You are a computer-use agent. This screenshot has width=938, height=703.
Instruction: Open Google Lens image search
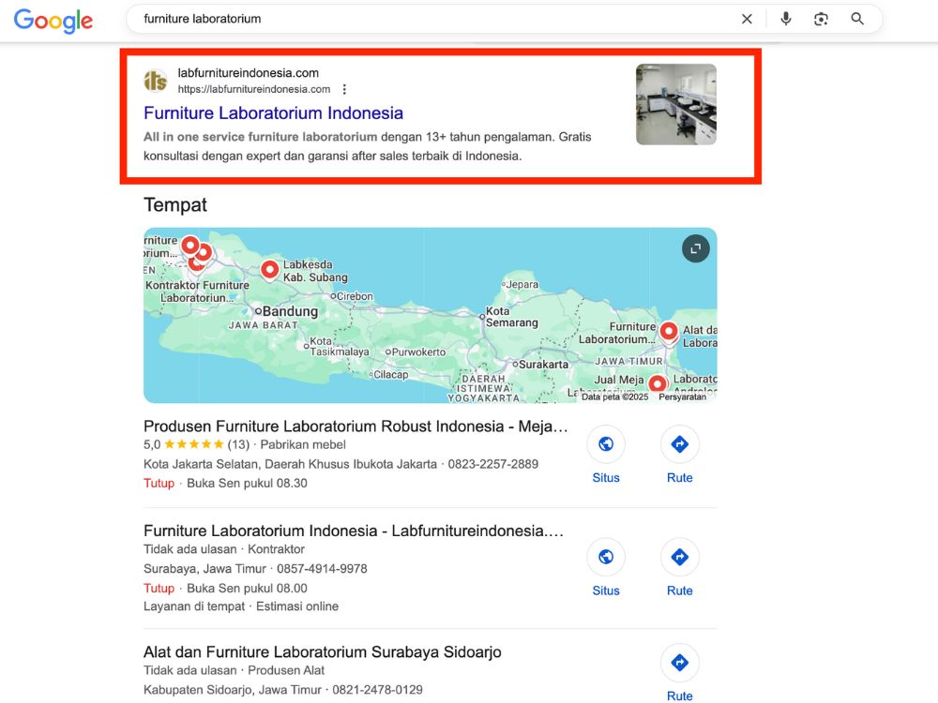821,19
